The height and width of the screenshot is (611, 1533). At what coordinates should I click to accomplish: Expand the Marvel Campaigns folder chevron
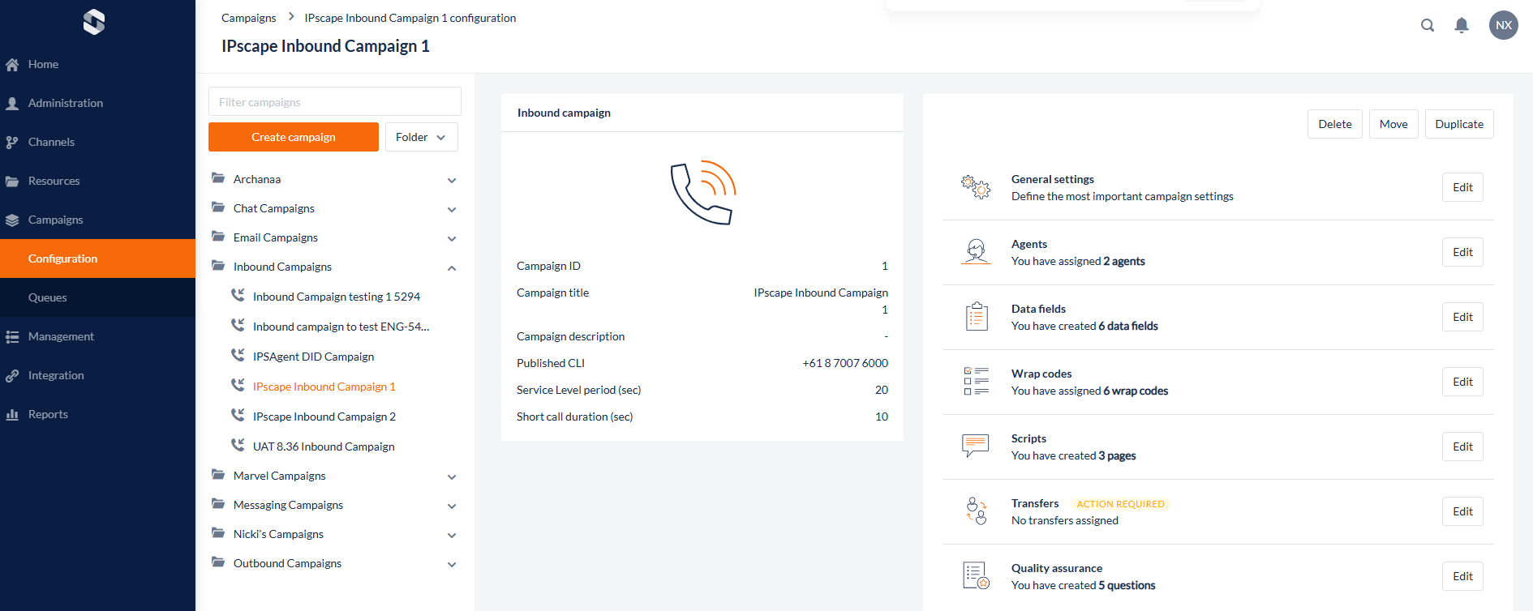pos(452,476)
